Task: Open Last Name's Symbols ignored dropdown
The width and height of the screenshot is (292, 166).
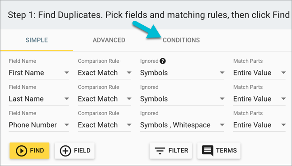Action: [182, 99]
